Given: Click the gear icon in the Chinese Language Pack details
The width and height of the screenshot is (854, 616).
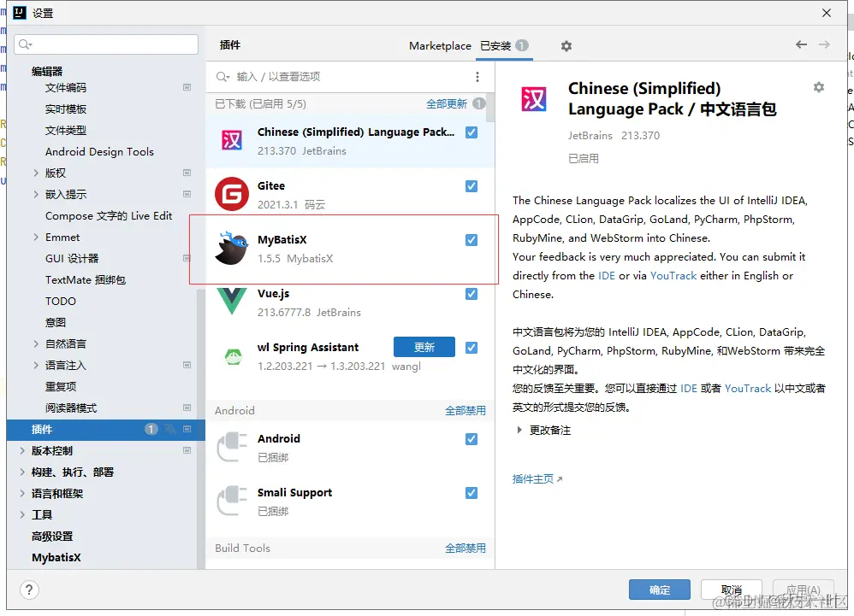Looking at the screenshot, I should coord(819,87).
